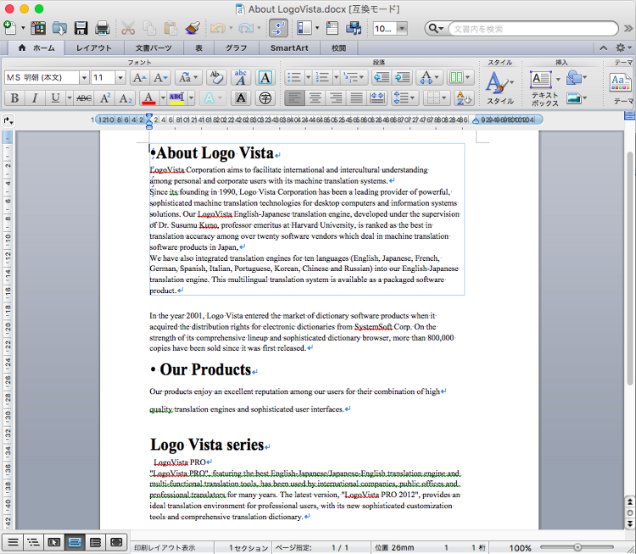Center align text
Viewport: 636px width, 554px height.
click(315, 98)
